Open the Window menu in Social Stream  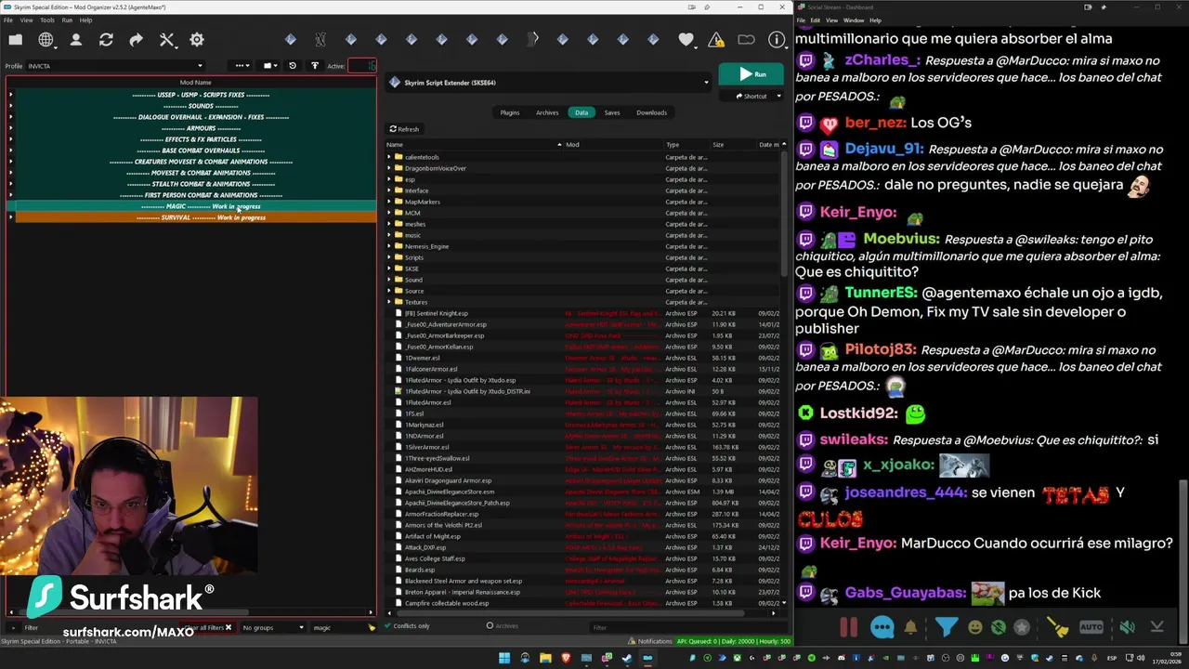click(x=854, y=20)
